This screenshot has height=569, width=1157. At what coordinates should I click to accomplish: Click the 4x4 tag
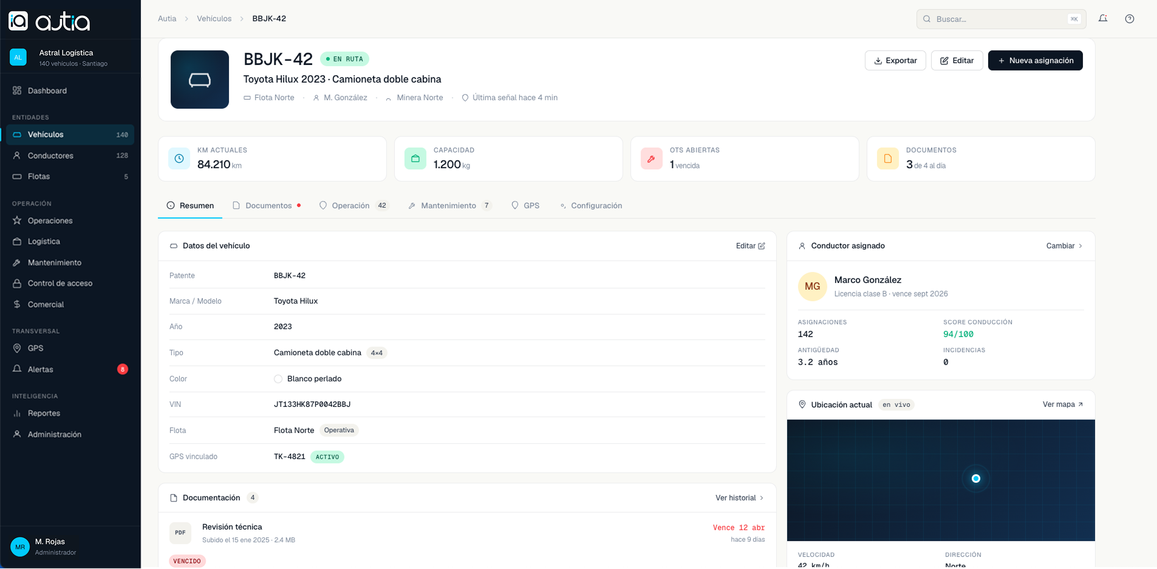(x=377, y=353)
